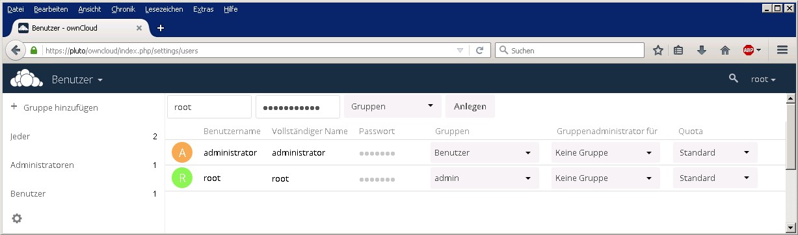Click the Quota column header
798x235 pixels.
tap(690, 131)
